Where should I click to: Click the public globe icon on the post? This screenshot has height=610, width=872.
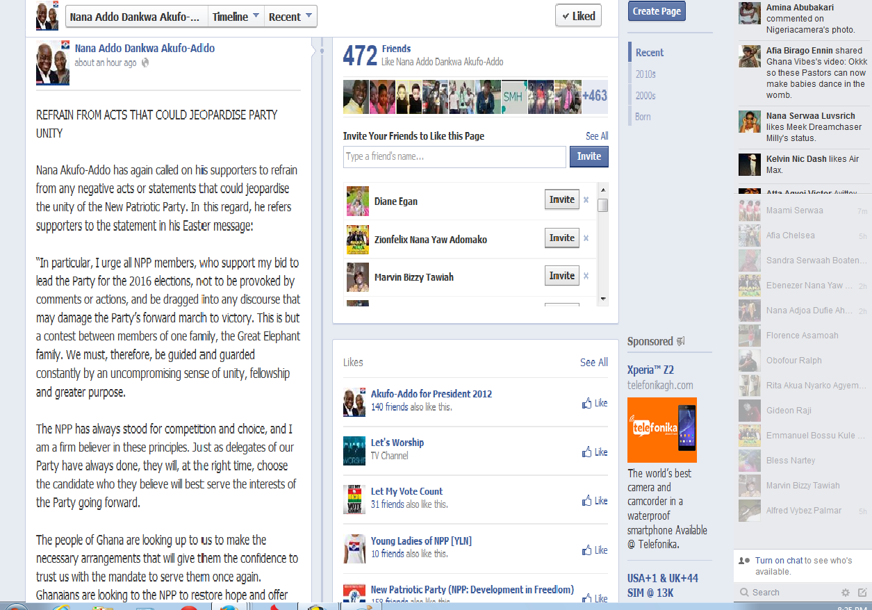[145, 63]
